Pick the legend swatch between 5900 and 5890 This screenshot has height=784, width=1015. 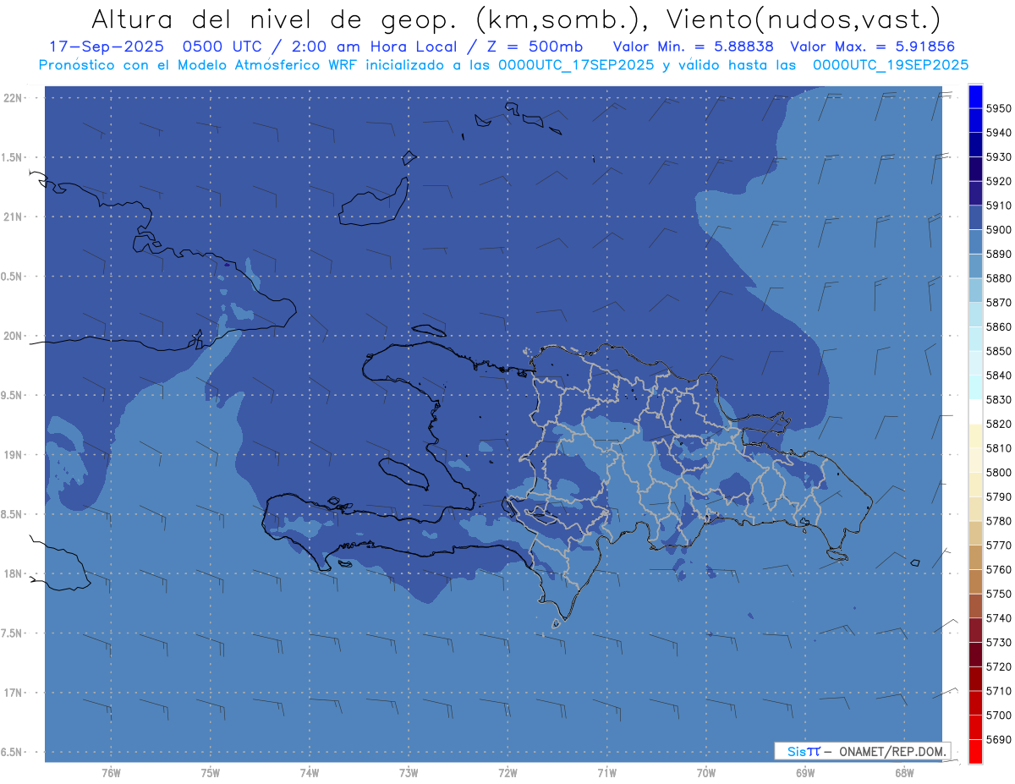click(x=975, y=242)
